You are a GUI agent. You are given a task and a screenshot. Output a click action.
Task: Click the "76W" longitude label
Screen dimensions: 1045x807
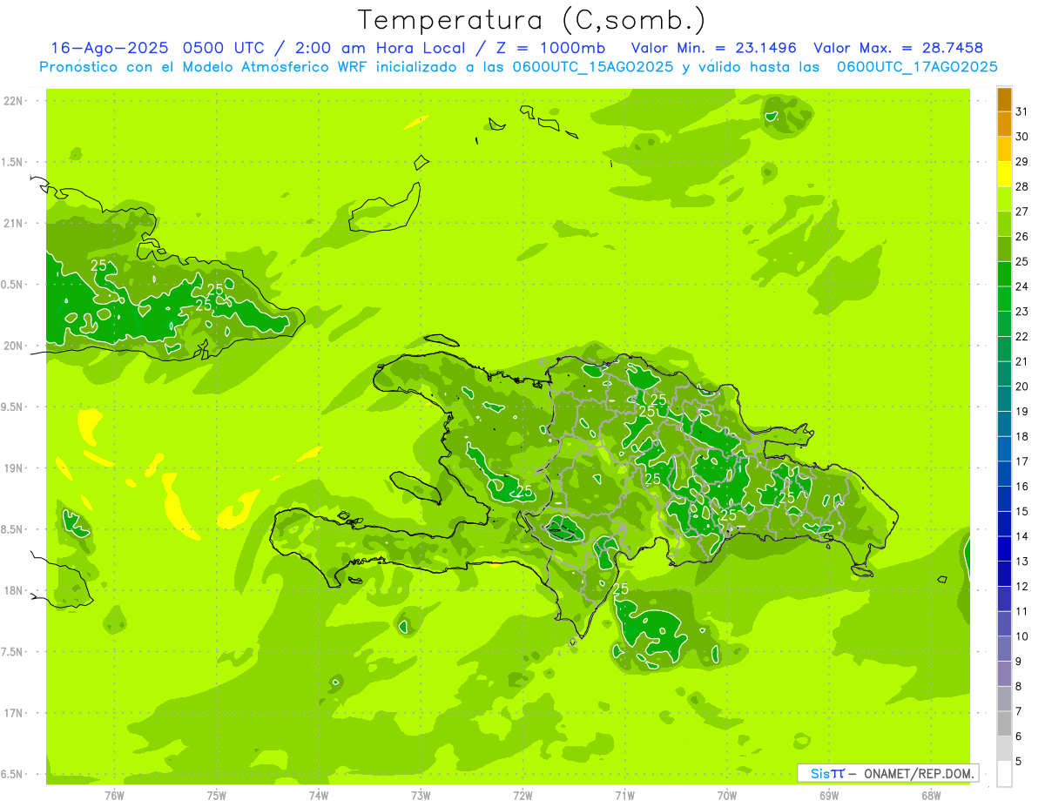click(x=114, y=796)
